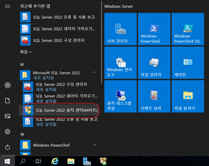This screenshot has height=166, width=209.
Task: Click the 최근에 추가한 앱 heading
Action: click(35, 6)
